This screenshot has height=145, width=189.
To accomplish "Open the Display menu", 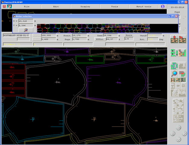I will (x=85, y=6).
